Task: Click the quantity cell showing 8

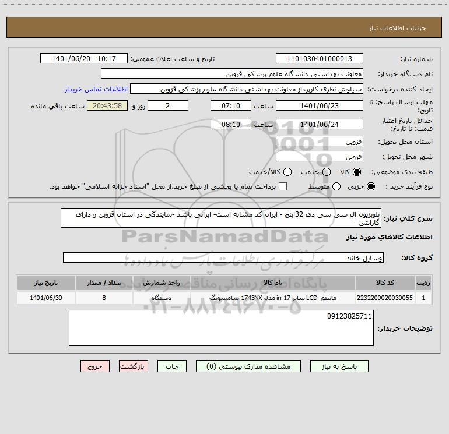Action: click(104, 298)
